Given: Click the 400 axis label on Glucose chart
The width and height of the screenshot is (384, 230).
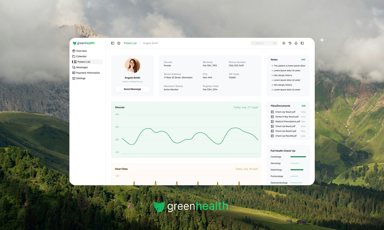Looking at the screenshot, I should click(x=117, y=114).
